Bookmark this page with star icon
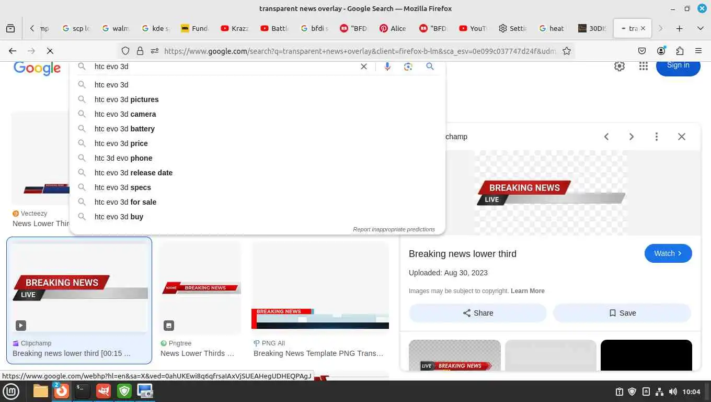The height and width of the screenshot is (402, 711). click(567, 51)
